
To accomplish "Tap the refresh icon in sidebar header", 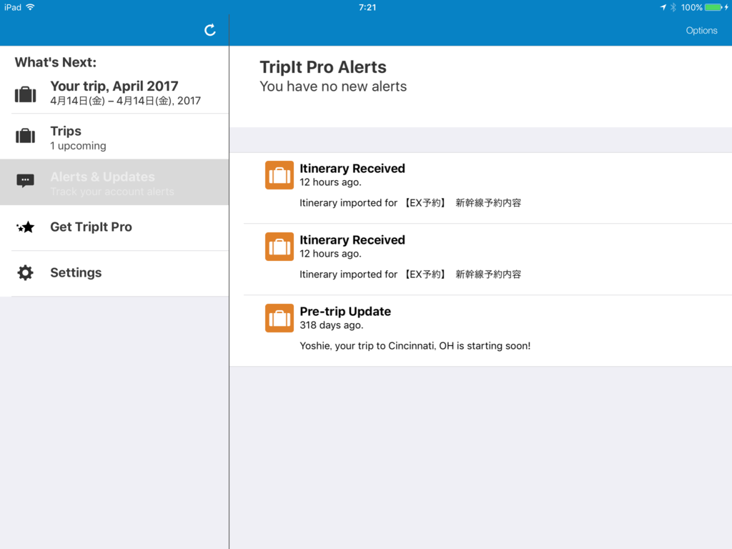I will pos(210,30).
